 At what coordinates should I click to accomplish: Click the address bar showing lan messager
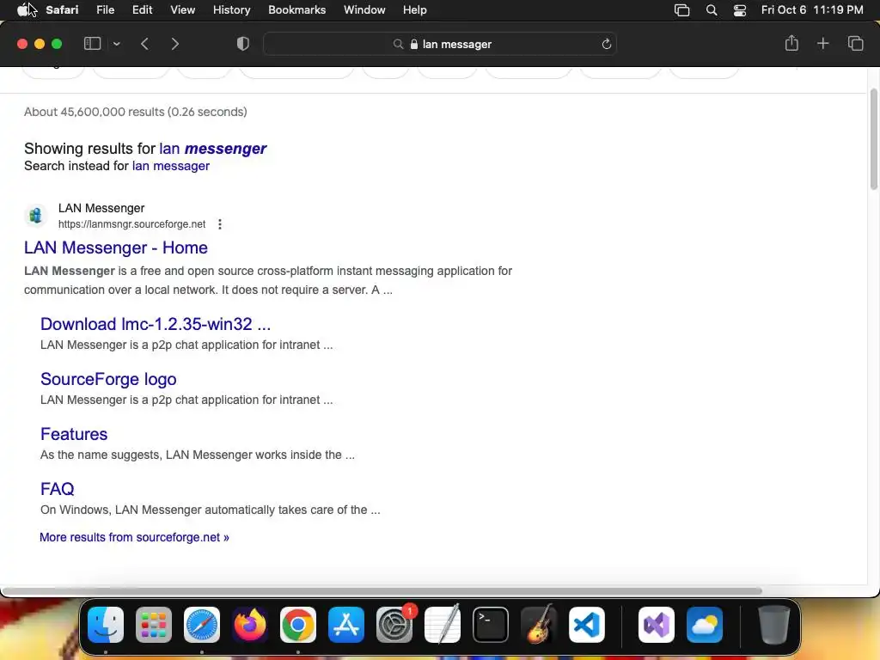pos(440,44)
